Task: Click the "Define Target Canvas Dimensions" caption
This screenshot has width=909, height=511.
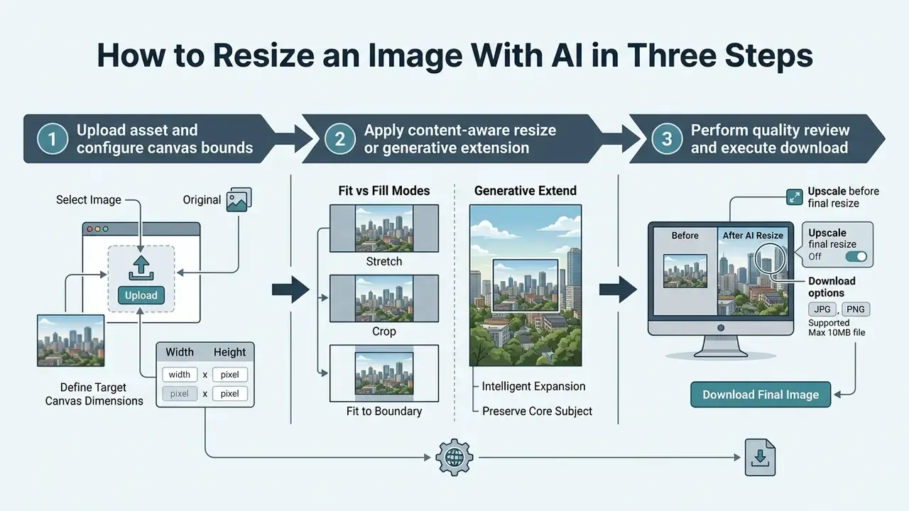Action: tap(94, 394)
